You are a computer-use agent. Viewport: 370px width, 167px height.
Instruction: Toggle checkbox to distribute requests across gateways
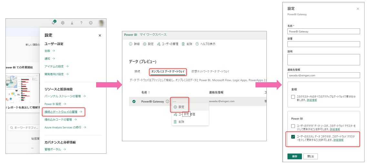pos(293,97)
